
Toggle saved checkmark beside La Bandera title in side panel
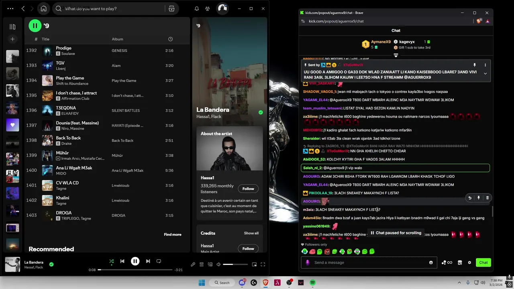point(261,112)
